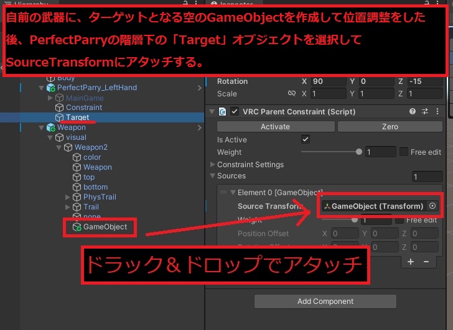This screenshot has height=330, width=453.
Task: Expand the PhysTrail node
Action: (67, 197)
